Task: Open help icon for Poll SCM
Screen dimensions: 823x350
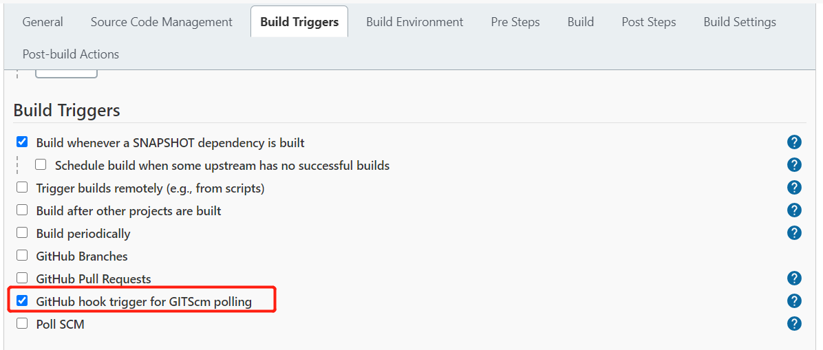Action: tap(794, 324)
